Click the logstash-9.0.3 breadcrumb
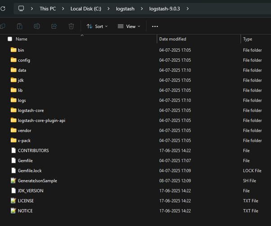This screenshot has width=271, height=226. (165, 9)
